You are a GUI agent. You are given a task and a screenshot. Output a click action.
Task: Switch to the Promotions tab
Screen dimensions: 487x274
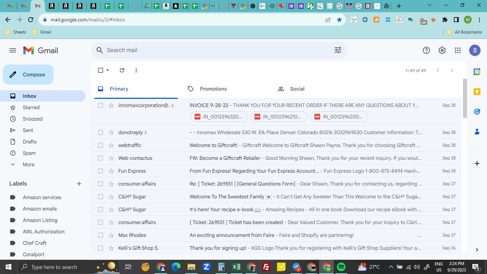226,89
